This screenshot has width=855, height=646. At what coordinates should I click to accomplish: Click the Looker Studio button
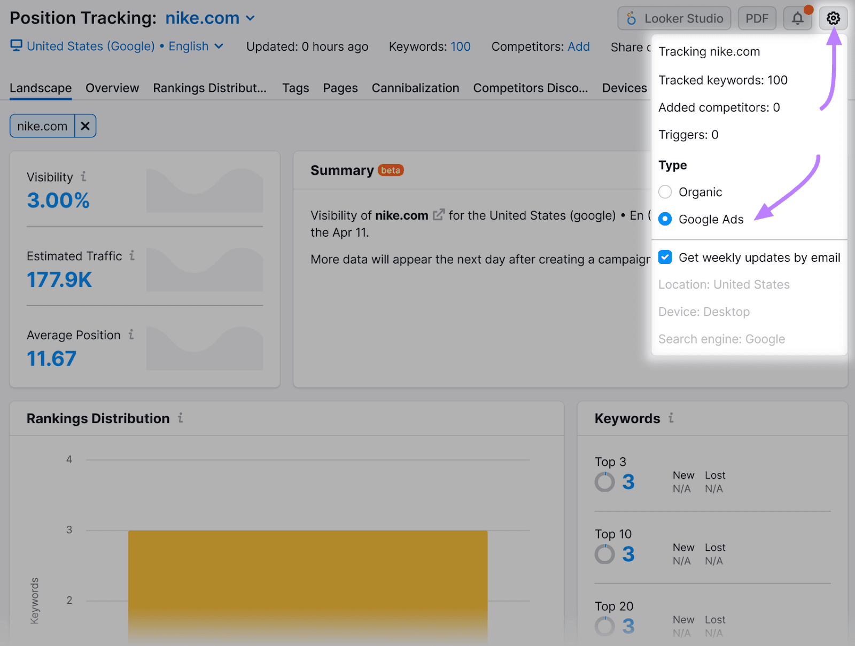pyautogui.click(x=674, y=19)
